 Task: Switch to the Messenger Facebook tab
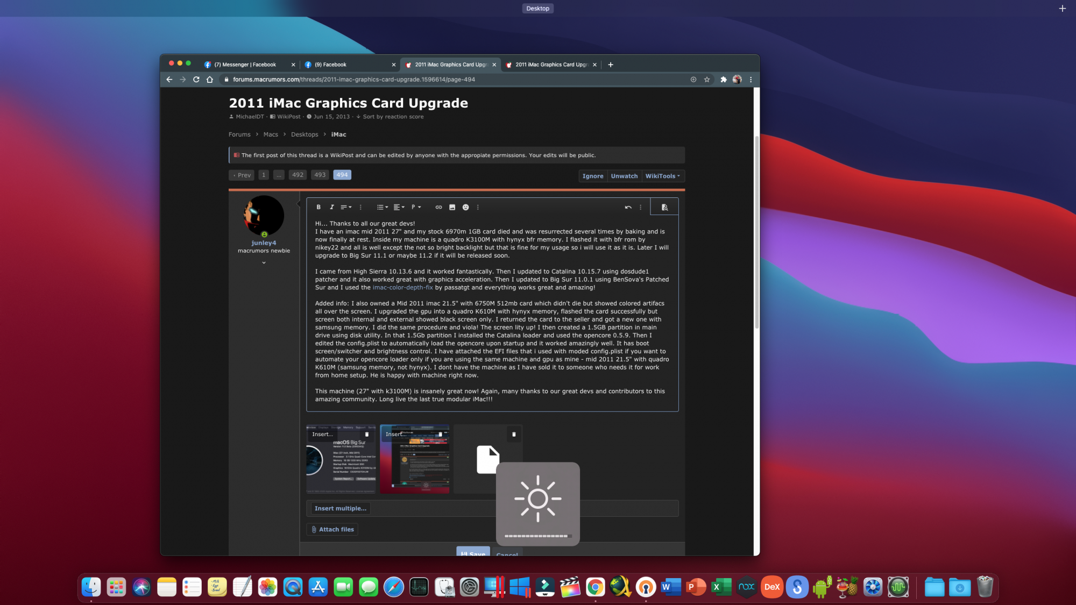coord(245,65)
